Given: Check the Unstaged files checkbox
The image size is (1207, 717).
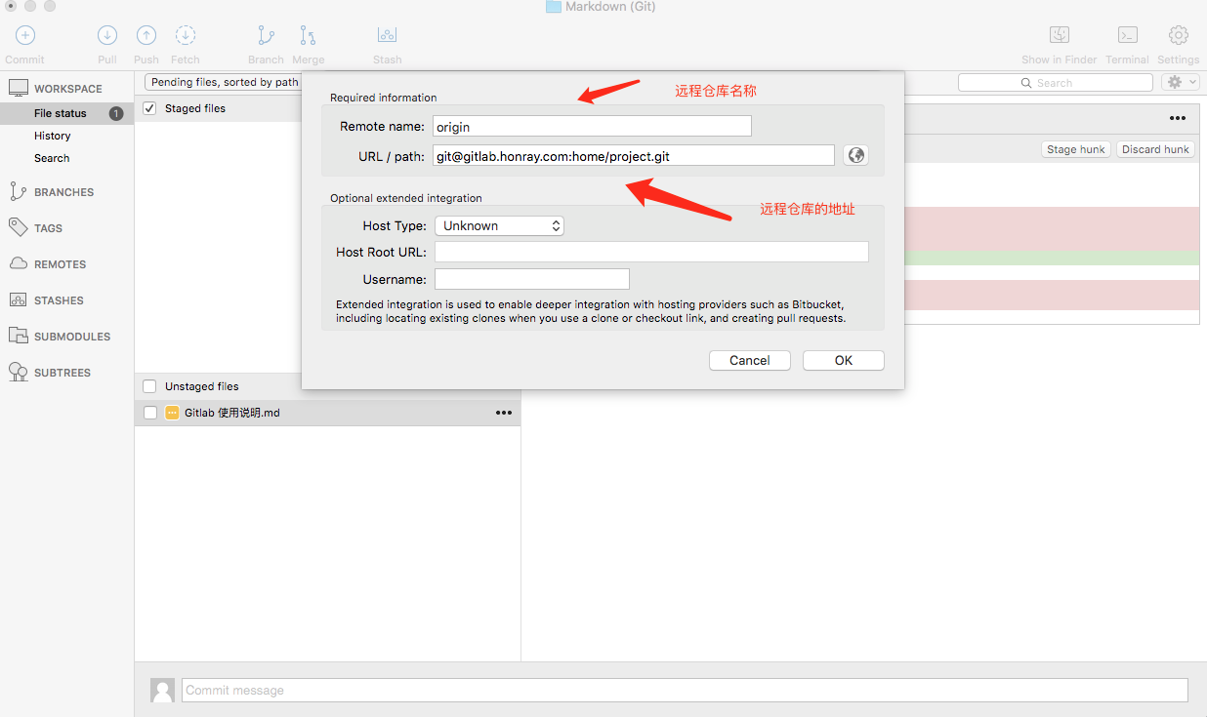Looking at the screenshot, I should 149,386.
